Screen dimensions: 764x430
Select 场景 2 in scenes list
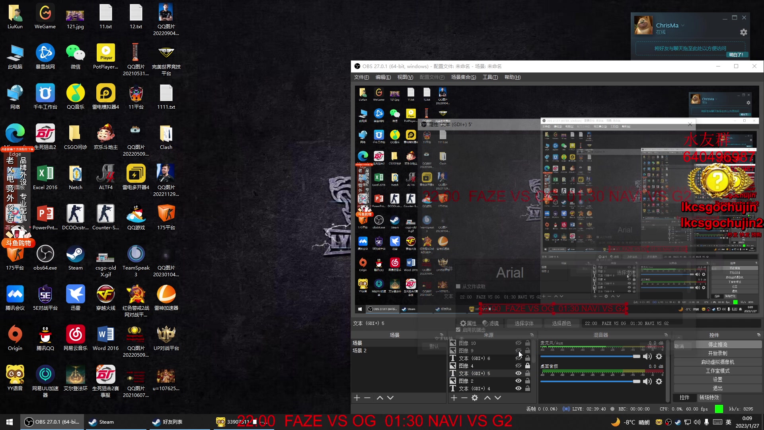[398, 350]
